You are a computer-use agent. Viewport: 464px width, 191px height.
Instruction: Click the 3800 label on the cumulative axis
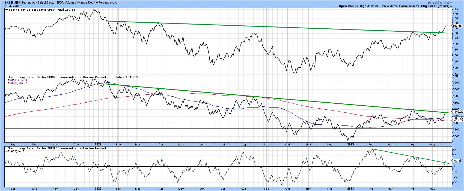456,130
